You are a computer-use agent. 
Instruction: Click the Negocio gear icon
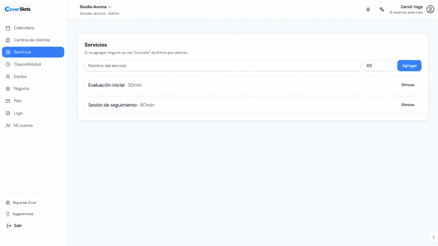point(8,89)
